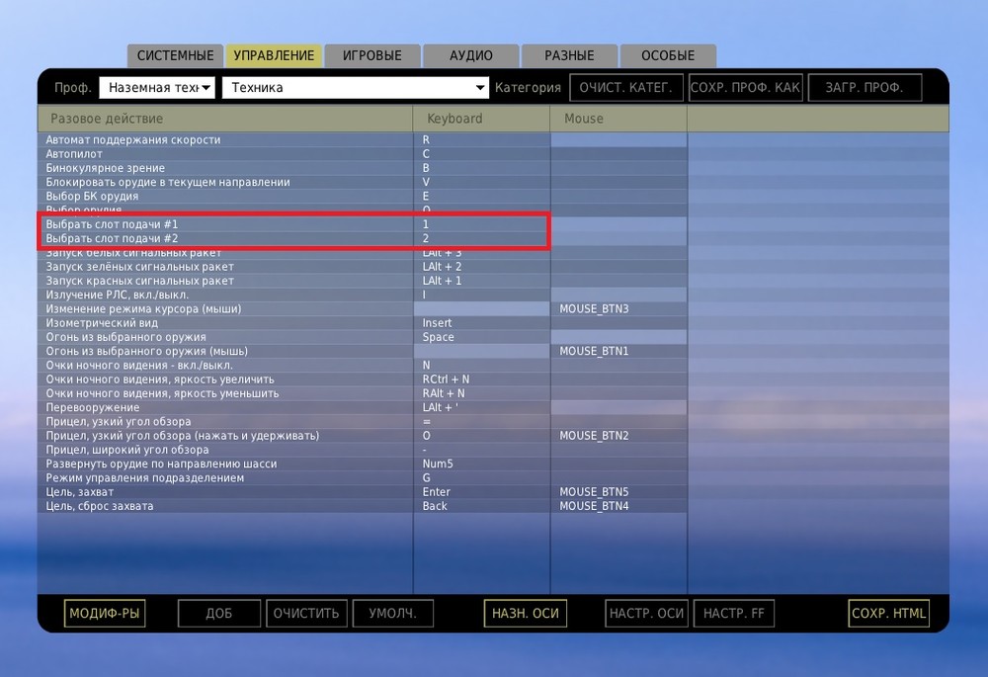Viewport: 988px width, 677px height.
Task: Open the СИСТЕМНЫЕ tab
Action: (x=175, y=55)
